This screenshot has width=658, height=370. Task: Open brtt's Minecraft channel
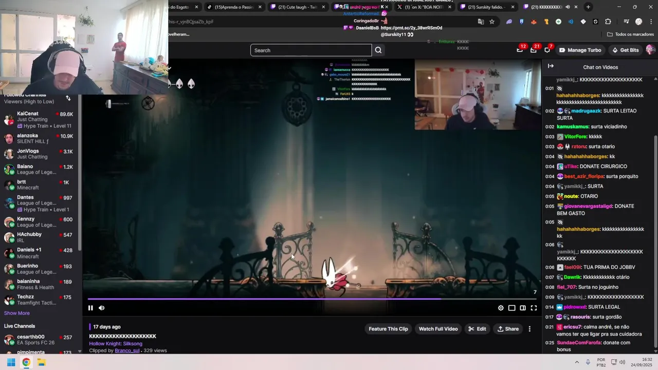39,184
